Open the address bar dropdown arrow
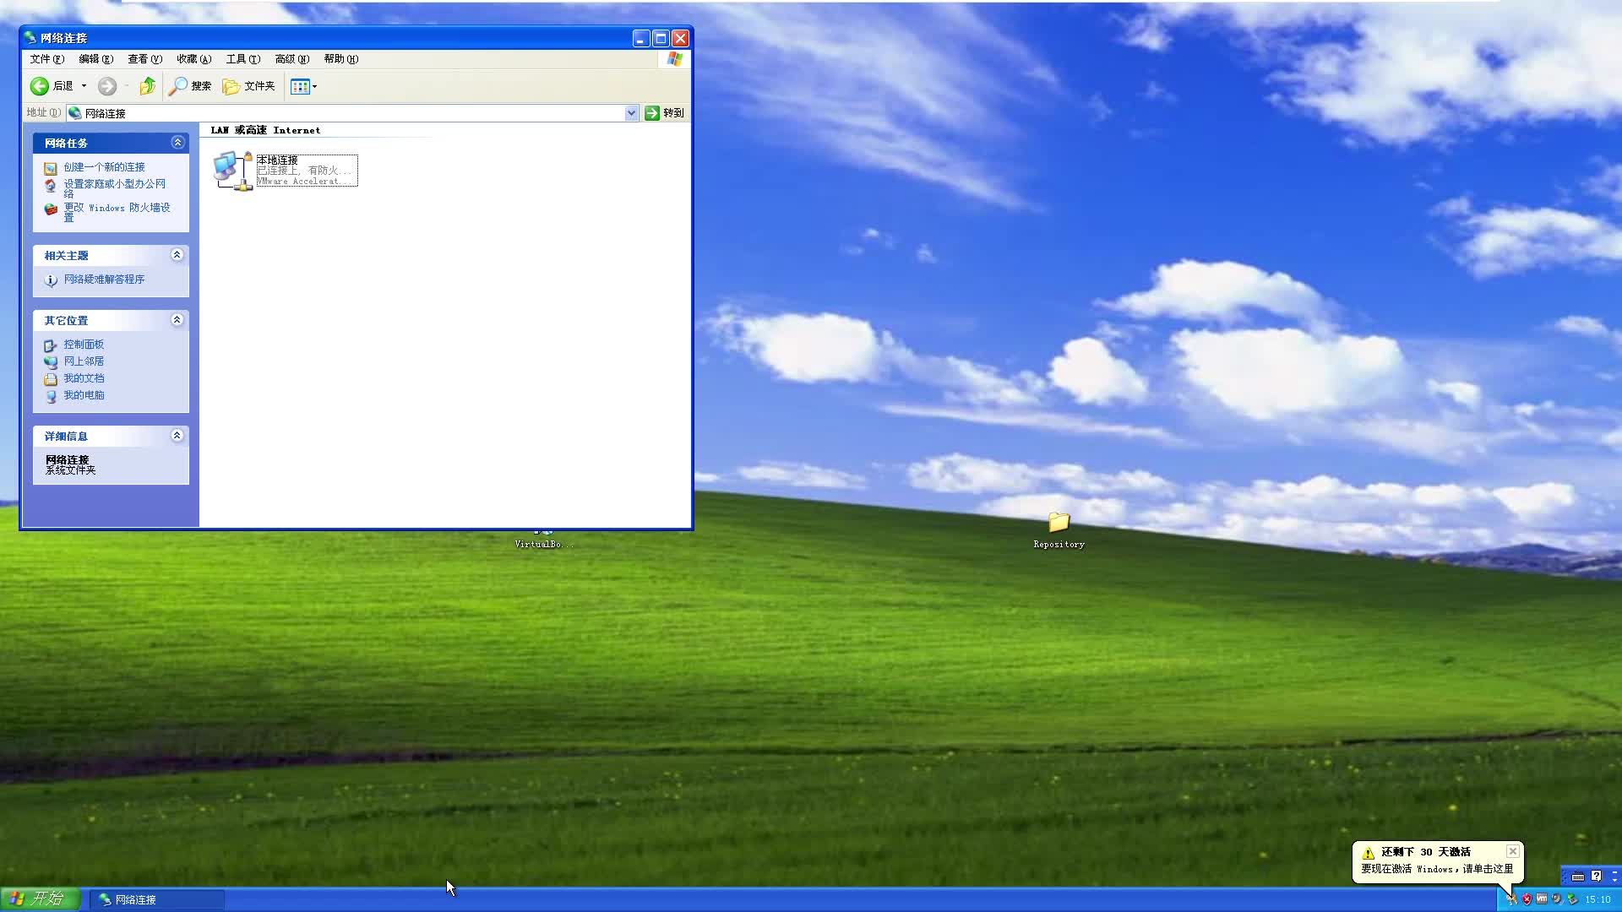 point(631,112)
